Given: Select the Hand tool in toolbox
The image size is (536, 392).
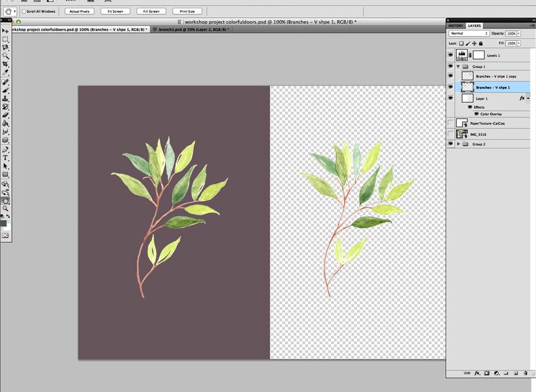Looking at the screenshot, I should (5, 201).
